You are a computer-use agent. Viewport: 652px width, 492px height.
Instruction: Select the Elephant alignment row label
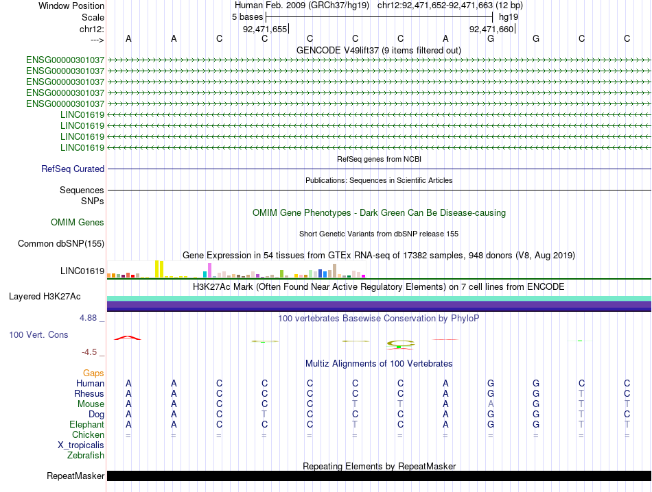(87, 424)
